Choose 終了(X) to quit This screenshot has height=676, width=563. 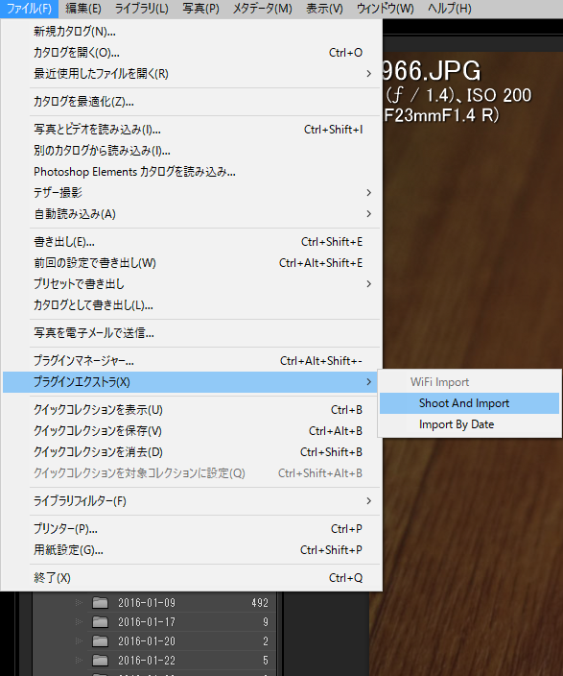(x=191, y=578)
